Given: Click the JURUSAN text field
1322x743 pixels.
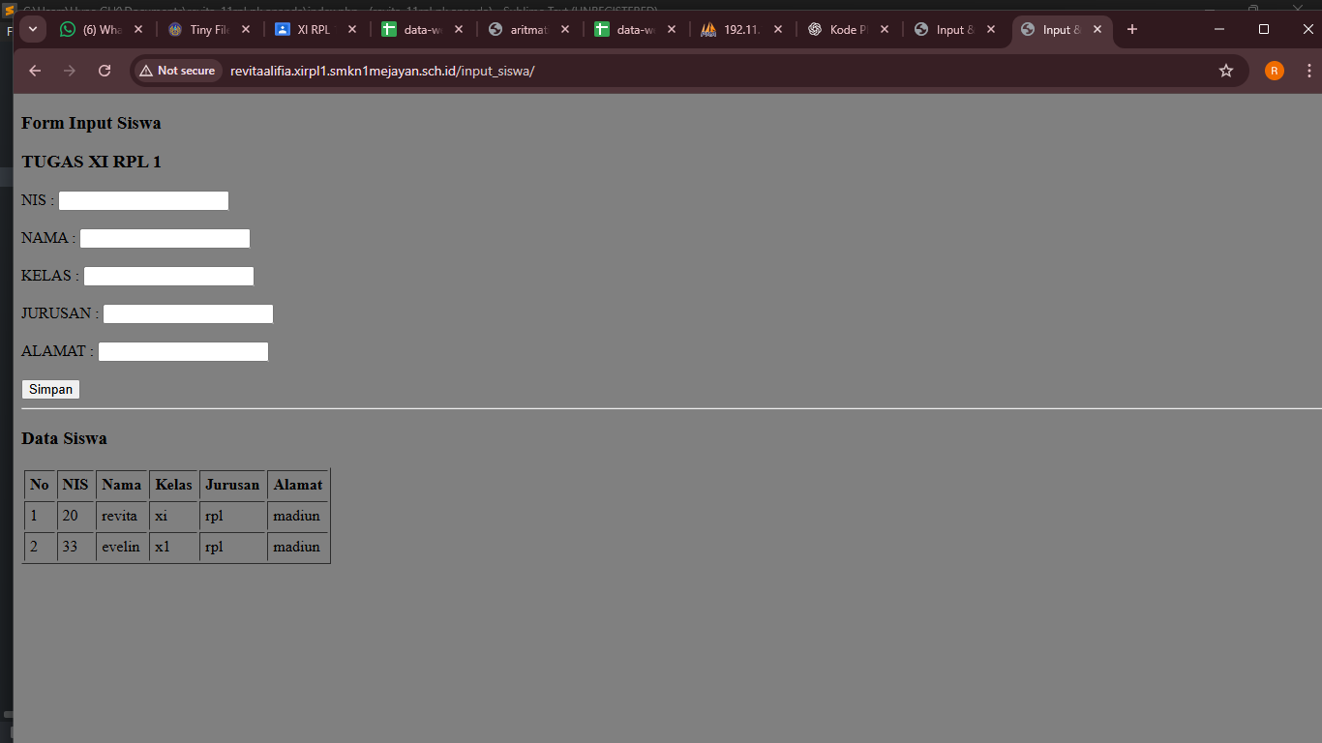Looking at the screenshot, I should click(x=188, y=313).
